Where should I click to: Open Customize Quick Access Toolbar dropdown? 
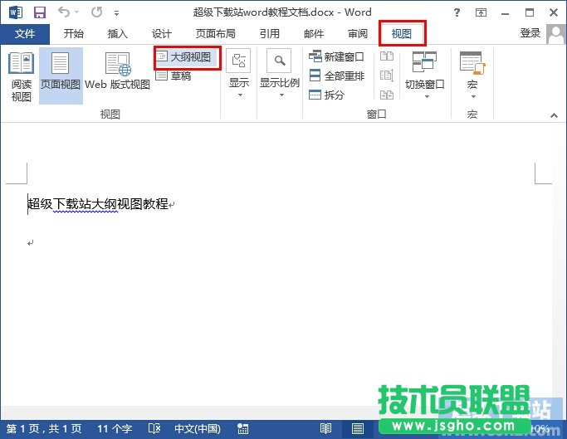pos(116,13)
